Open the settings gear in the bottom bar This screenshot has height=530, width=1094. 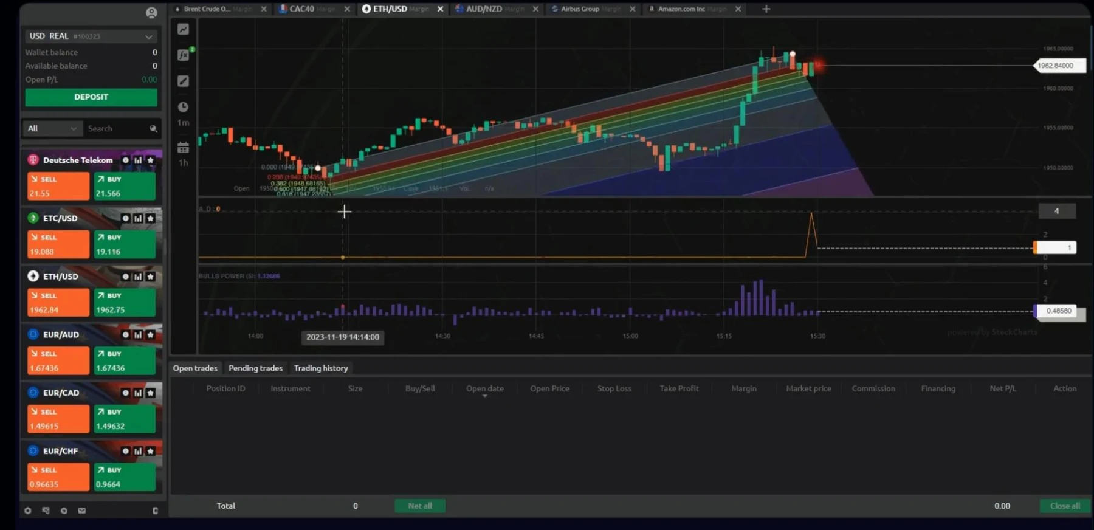[x=27, y=511]
